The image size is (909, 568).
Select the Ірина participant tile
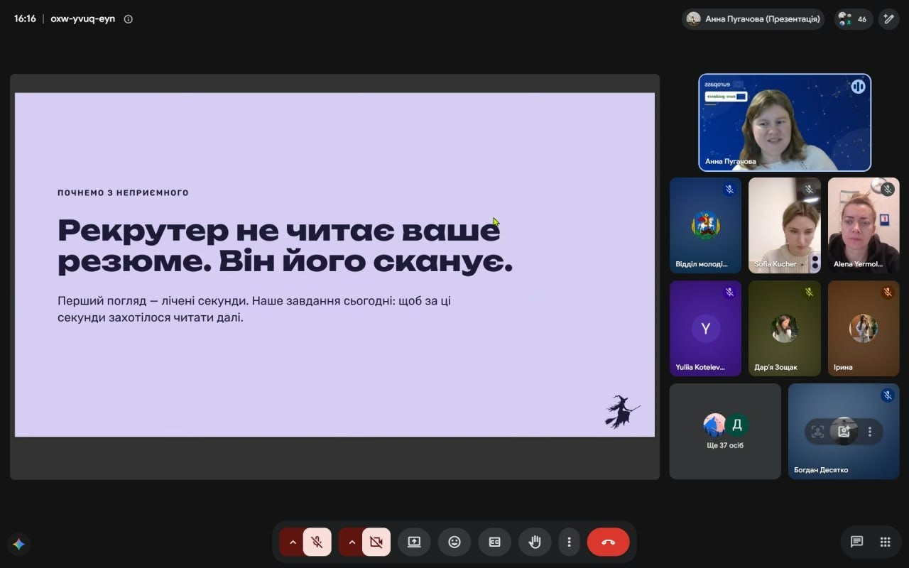pyautogui.click(x=864, y=328)
